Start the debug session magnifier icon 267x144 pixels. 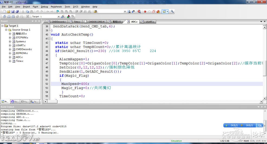(x=139, y=12)
